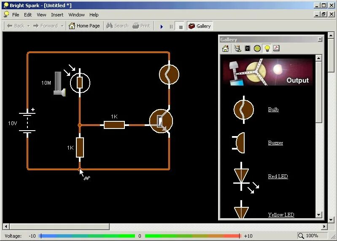Click the Buzzer link in the gallery
Screen dimensions: 337x241
click(275, 143)
